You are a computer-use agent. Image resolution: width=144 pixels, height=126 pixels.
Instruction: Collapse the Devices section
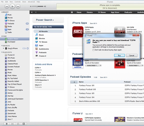click(2, 46)
